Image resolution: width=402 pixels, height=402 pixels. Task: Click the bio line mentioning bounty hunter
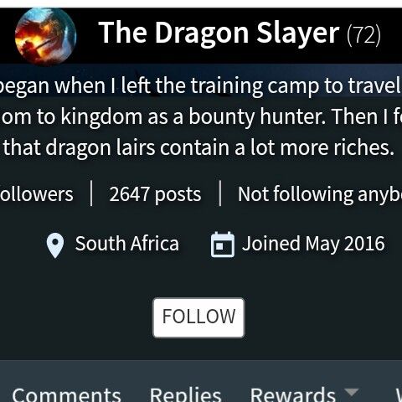coord(201,116)
